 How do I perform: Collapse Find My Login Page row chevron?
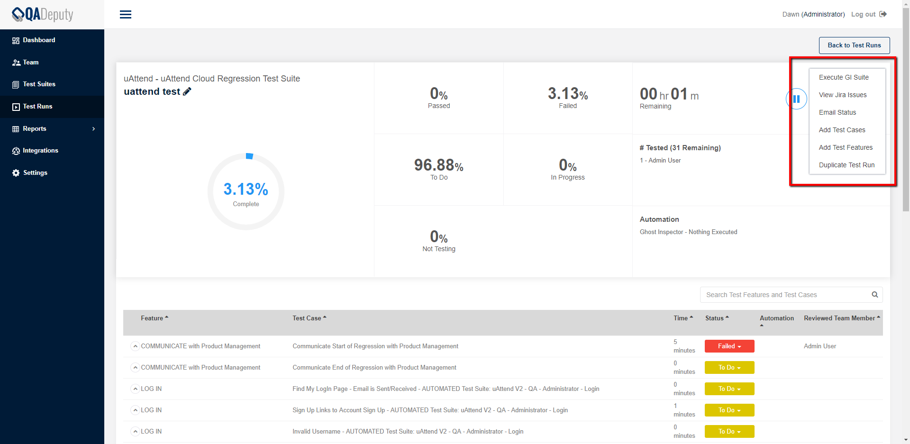coord(135,389)
